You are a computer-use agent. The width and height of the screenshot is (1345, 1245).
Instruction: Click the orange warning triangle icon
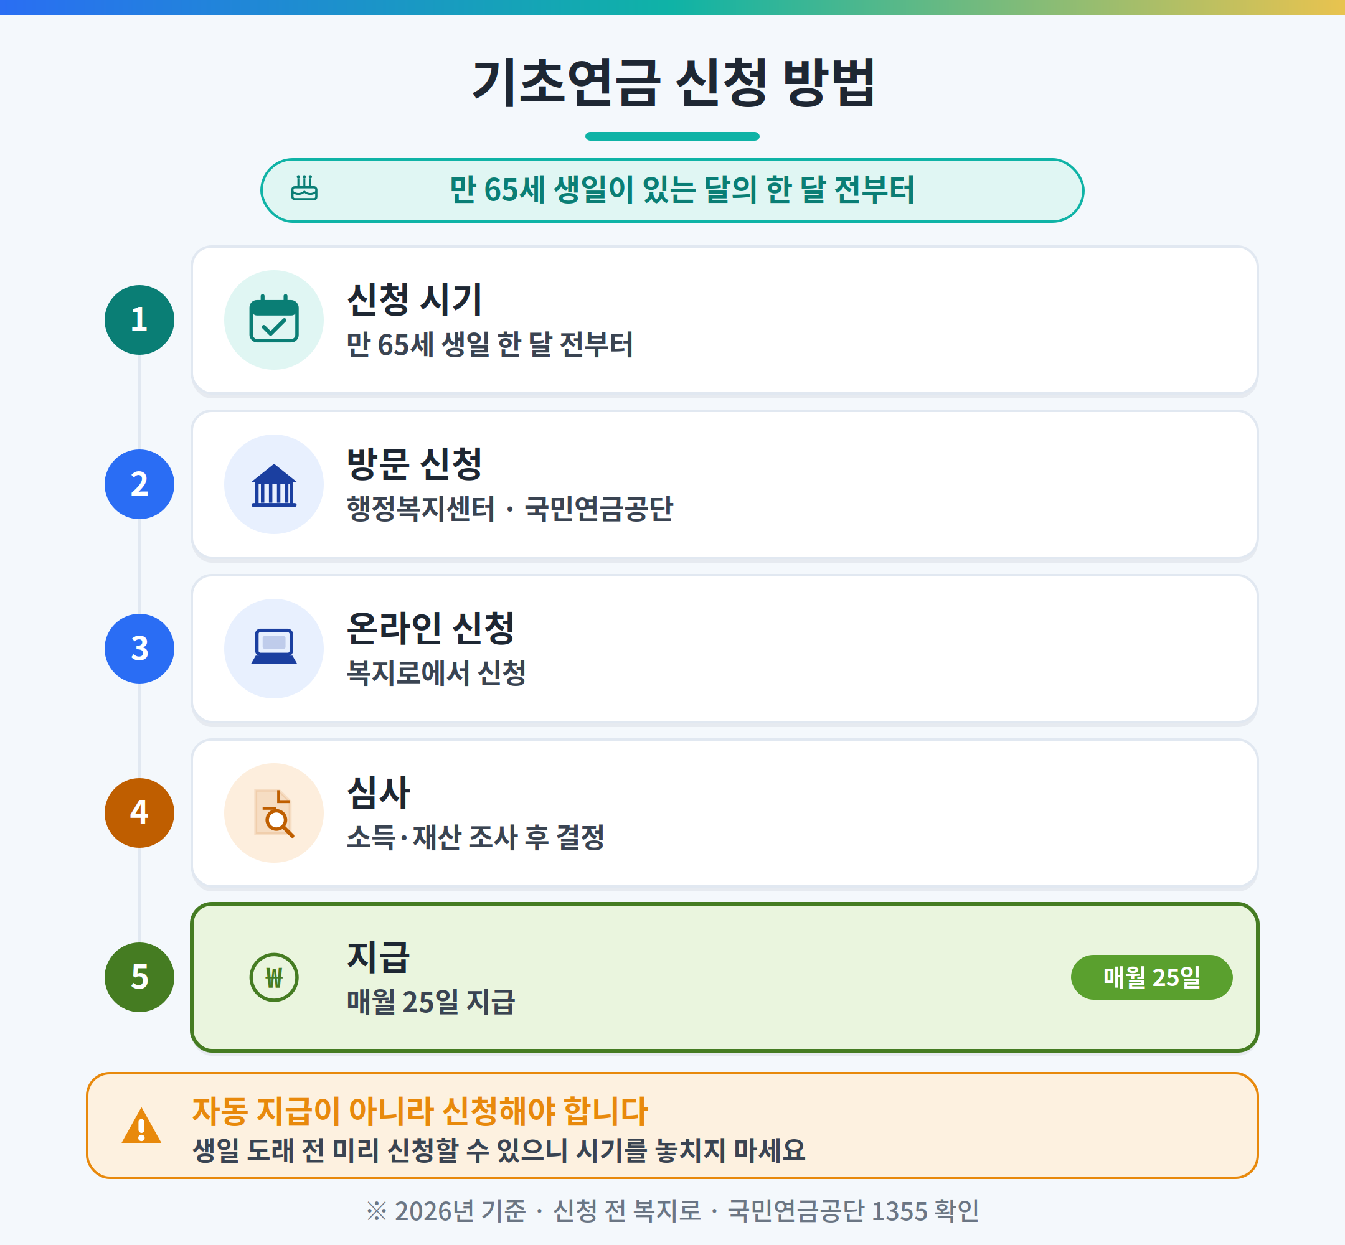point(141,1125)
